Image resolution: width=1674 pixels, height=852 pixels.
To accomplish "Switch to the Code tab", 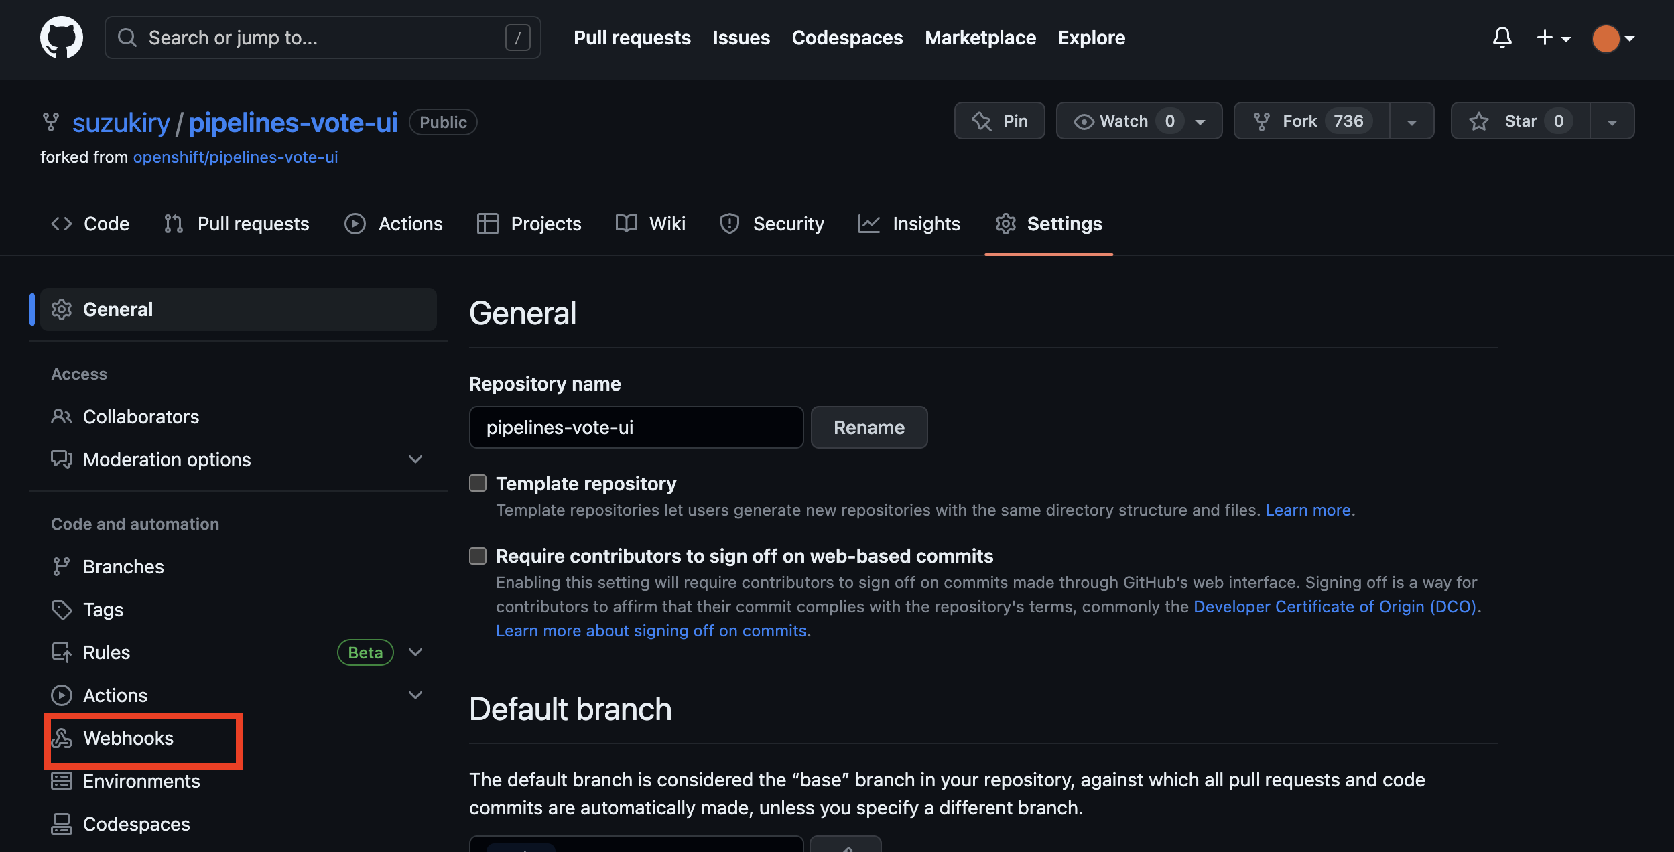I will click(x=90, y=224).
